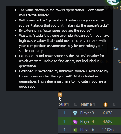This screenshot has width=121, height=134.
Task: Select the Player 3 row
Action: tap(89, 113)
